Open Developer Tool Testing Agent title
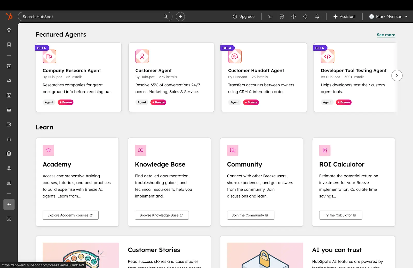413x268 pixels. pos(354,71)
